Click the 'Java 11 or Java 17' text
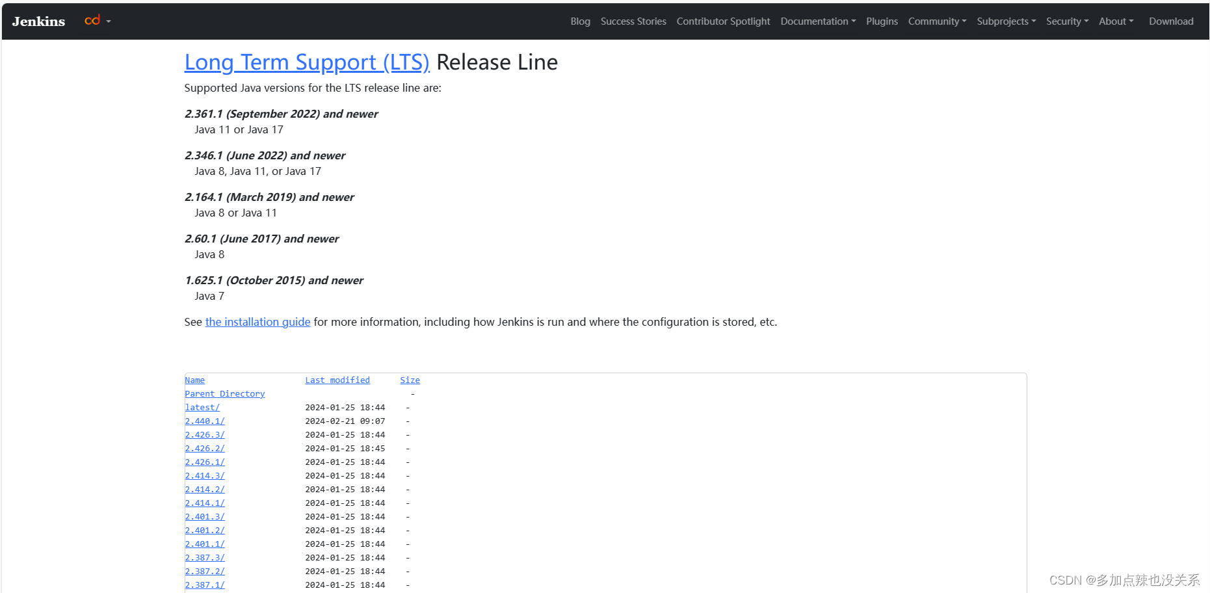Screen dimensions: 1210x593 [239, 129]
